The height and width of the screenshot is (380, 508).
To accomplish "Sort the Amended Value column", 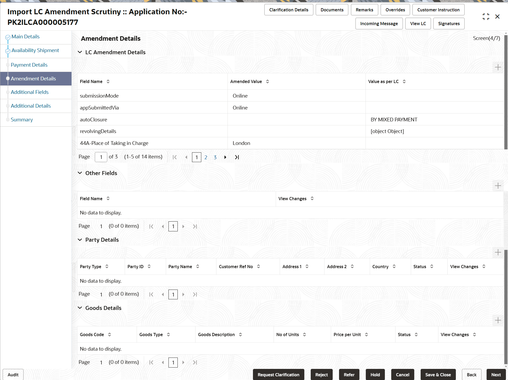I will 267,81.
